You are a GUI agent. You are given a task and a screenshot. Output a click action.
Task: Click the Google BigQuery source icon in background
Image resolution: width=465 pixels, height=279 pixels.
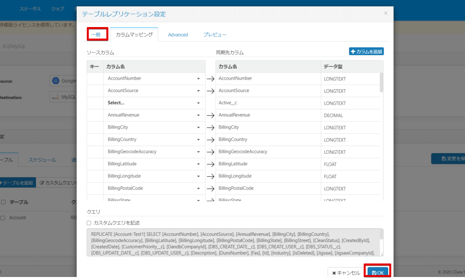56,81
